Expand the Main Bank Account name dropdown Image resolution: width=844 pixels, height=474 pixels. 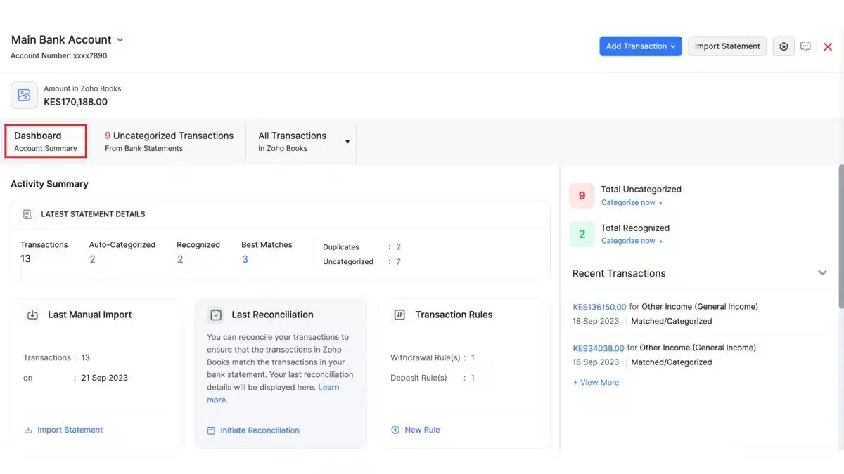click(x=120, y=40)
